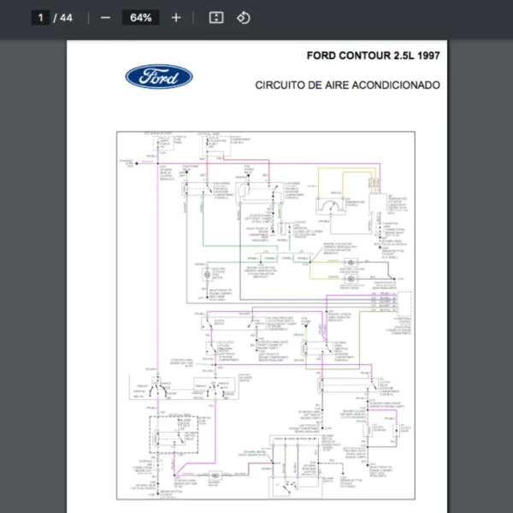The image size is (513, 513).
Task: Click the zoom in plus icon
Action: tap(176, 18)
